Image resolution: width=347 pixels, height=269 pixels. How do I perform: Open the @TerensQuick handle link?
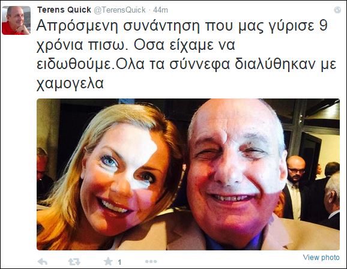(119, 10)
